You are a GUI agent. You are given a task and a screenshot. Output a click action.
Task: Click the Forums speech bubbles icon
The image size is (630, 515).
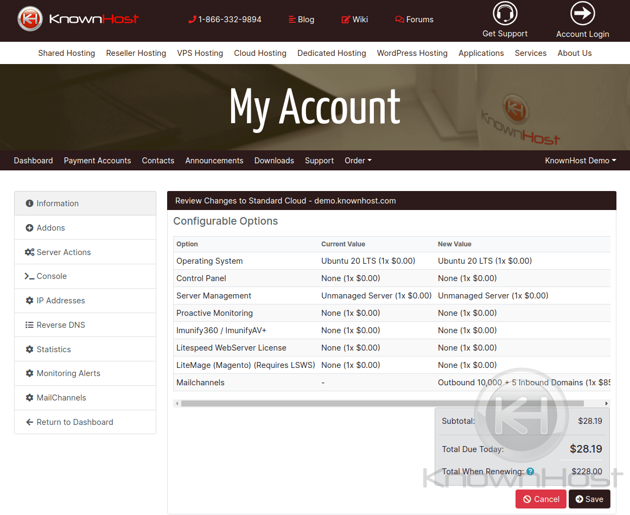tap(399, 20)
